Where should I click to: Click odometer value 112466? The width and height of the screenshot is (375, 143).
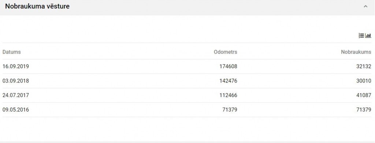(229, 95)
